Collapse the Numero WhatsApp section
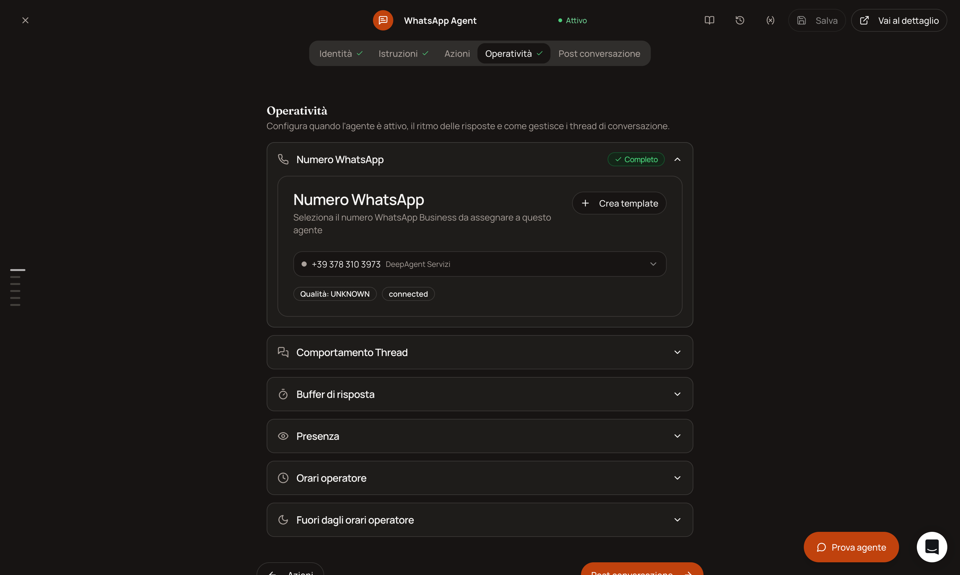This screenshot has width=960, height=575. click(x=677, y=159)
